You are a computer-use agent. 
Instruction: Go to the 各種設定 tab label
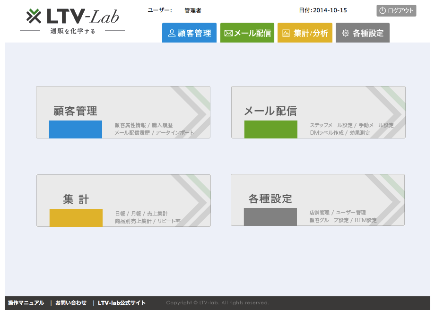point(368,33)
